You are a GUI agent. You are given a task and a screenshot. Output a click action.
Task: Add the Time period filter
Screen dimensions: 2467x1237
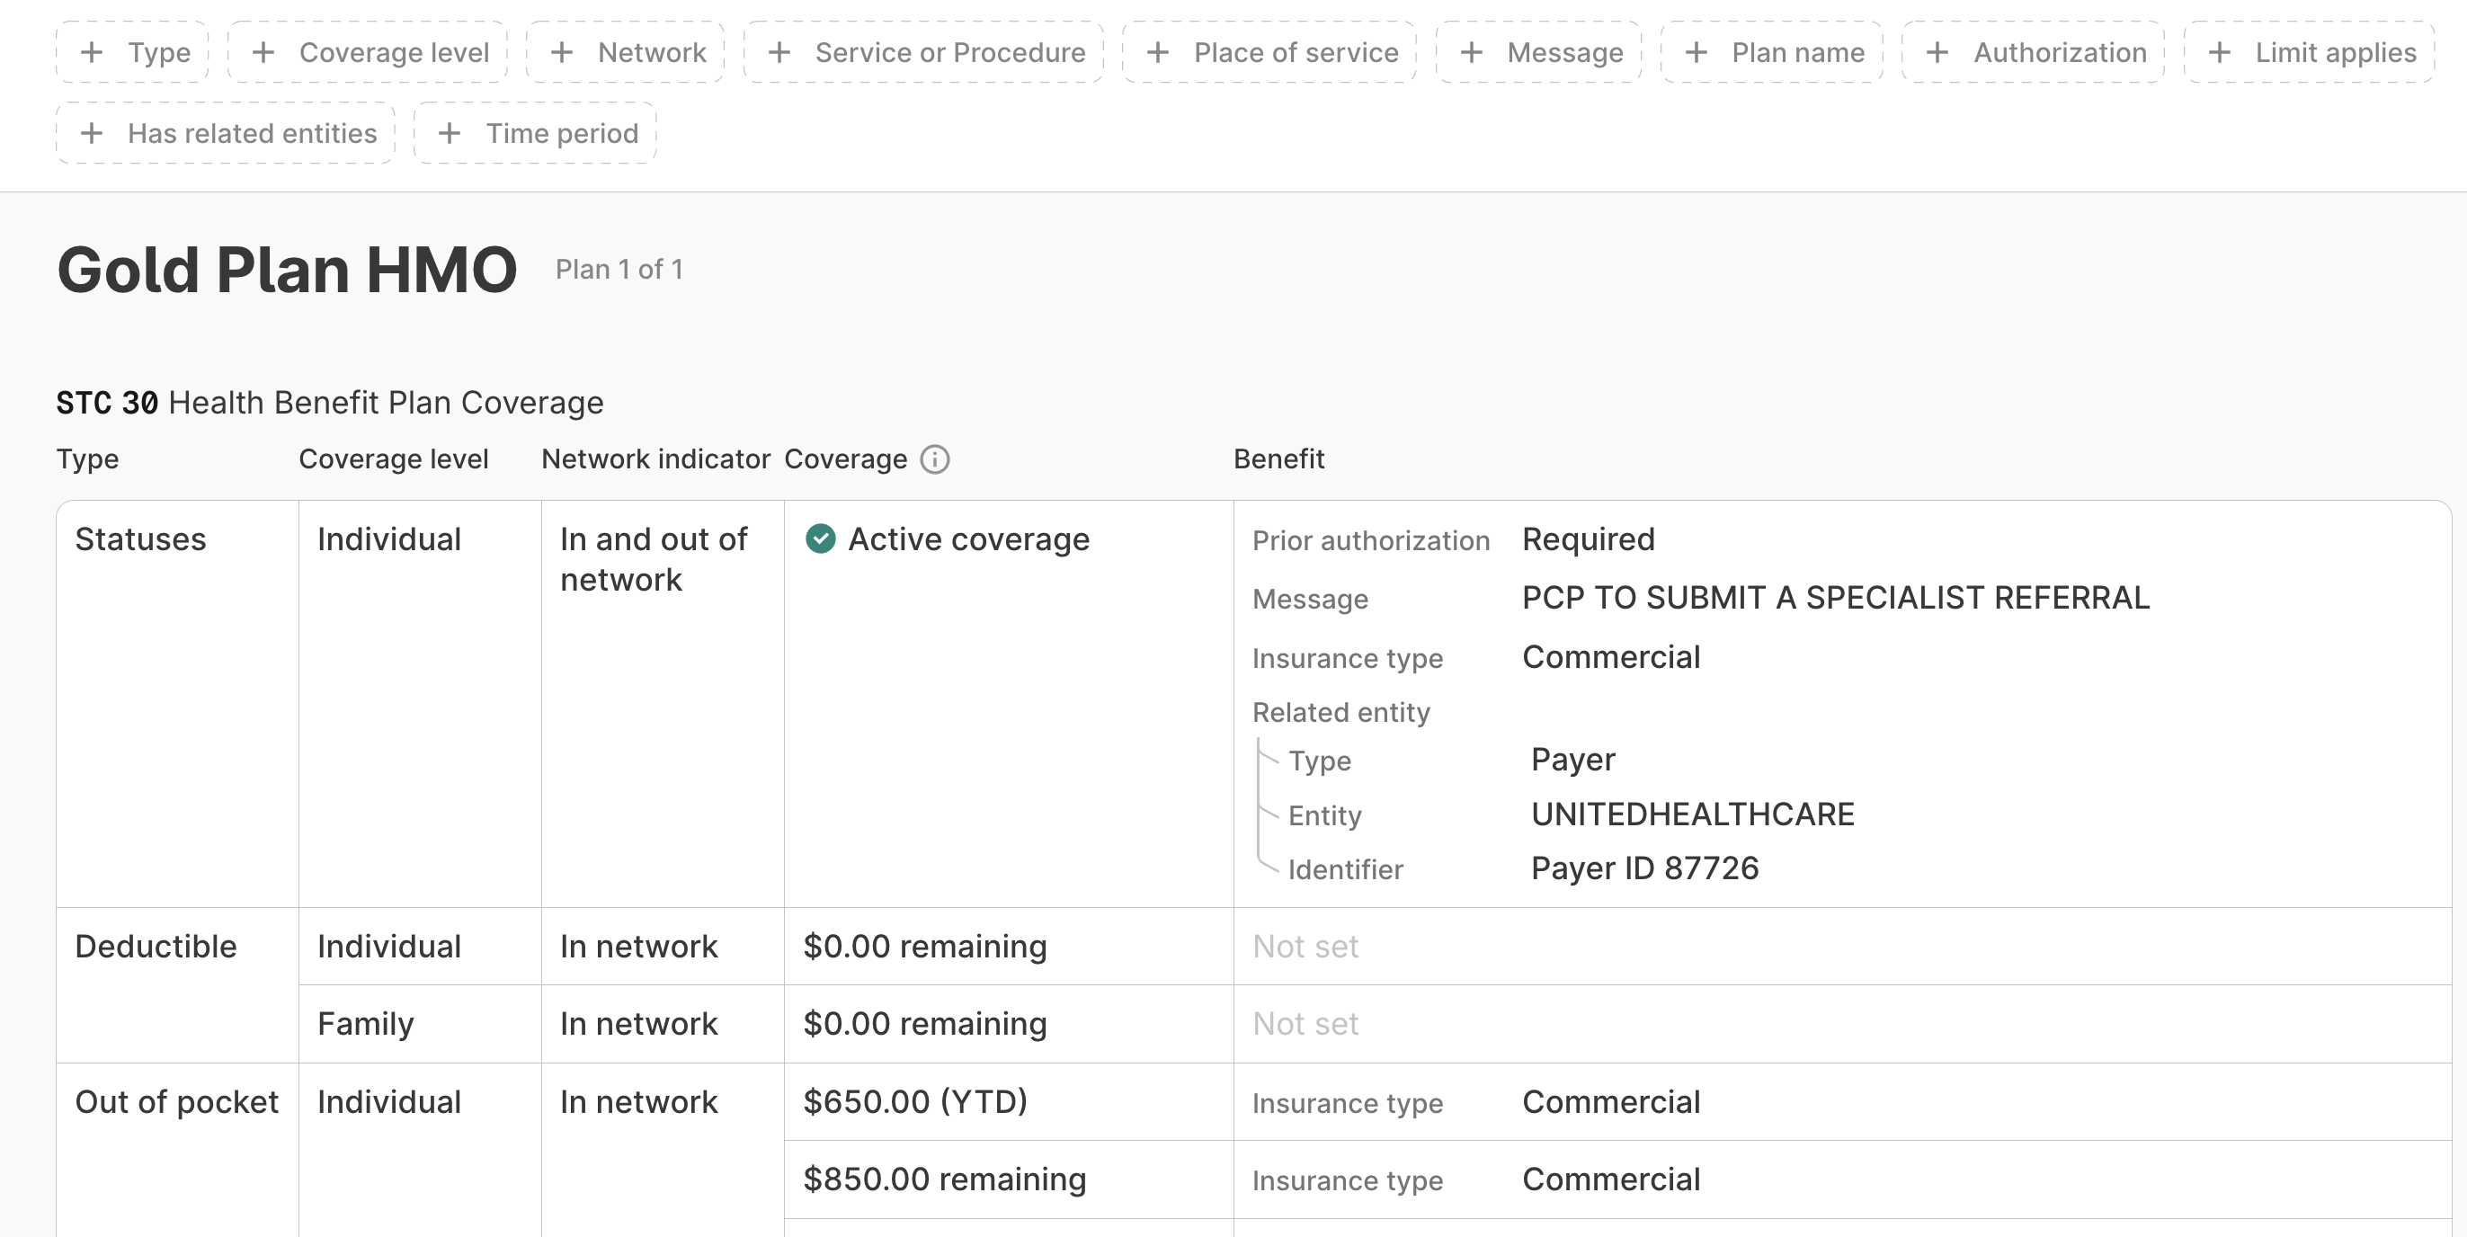pyautogui.click(x=534, y=133)
